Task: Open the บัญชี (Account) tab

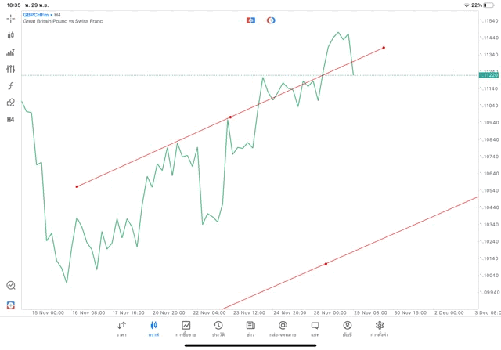Action: click(x=347, y=329)
